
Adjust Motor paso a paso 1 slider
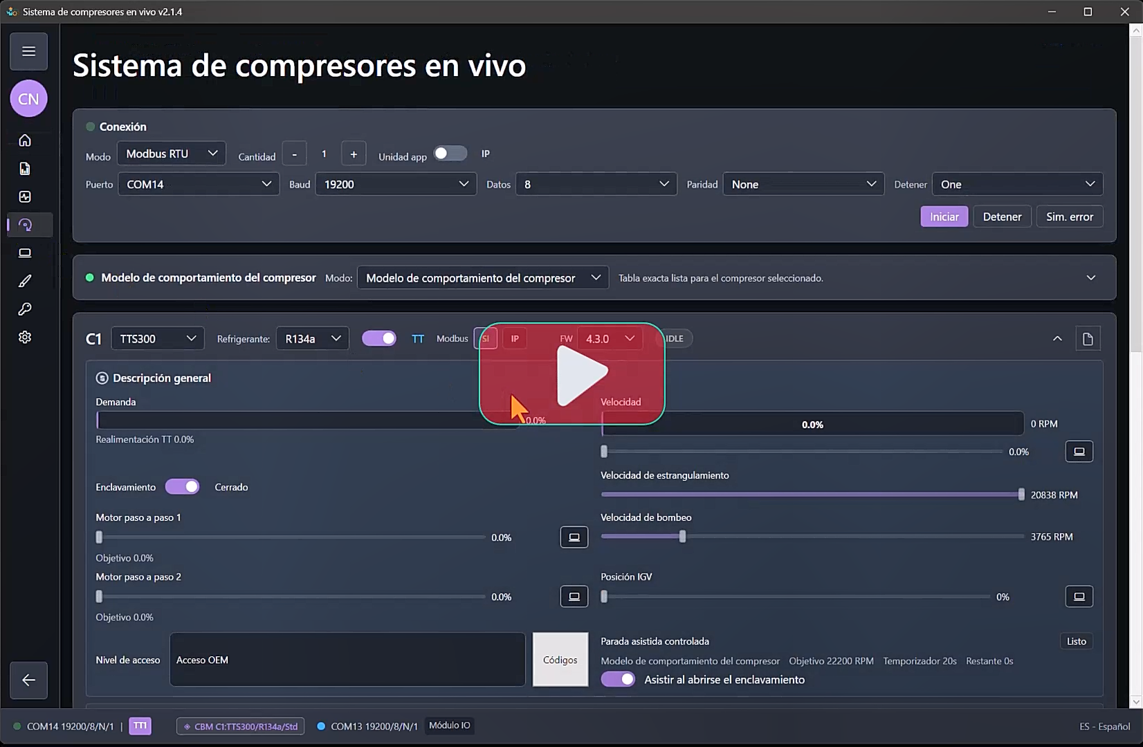coord(292,537)
